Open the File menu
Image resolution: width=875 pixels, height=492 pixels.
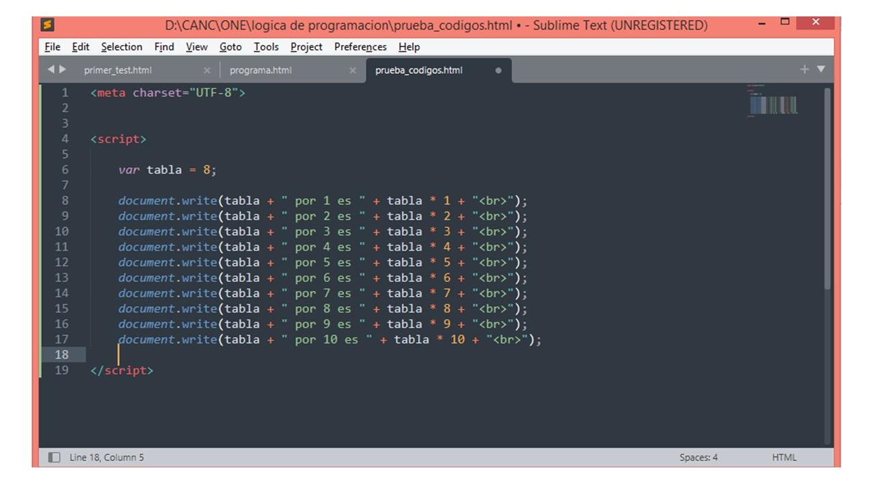[x=52, y=46]
